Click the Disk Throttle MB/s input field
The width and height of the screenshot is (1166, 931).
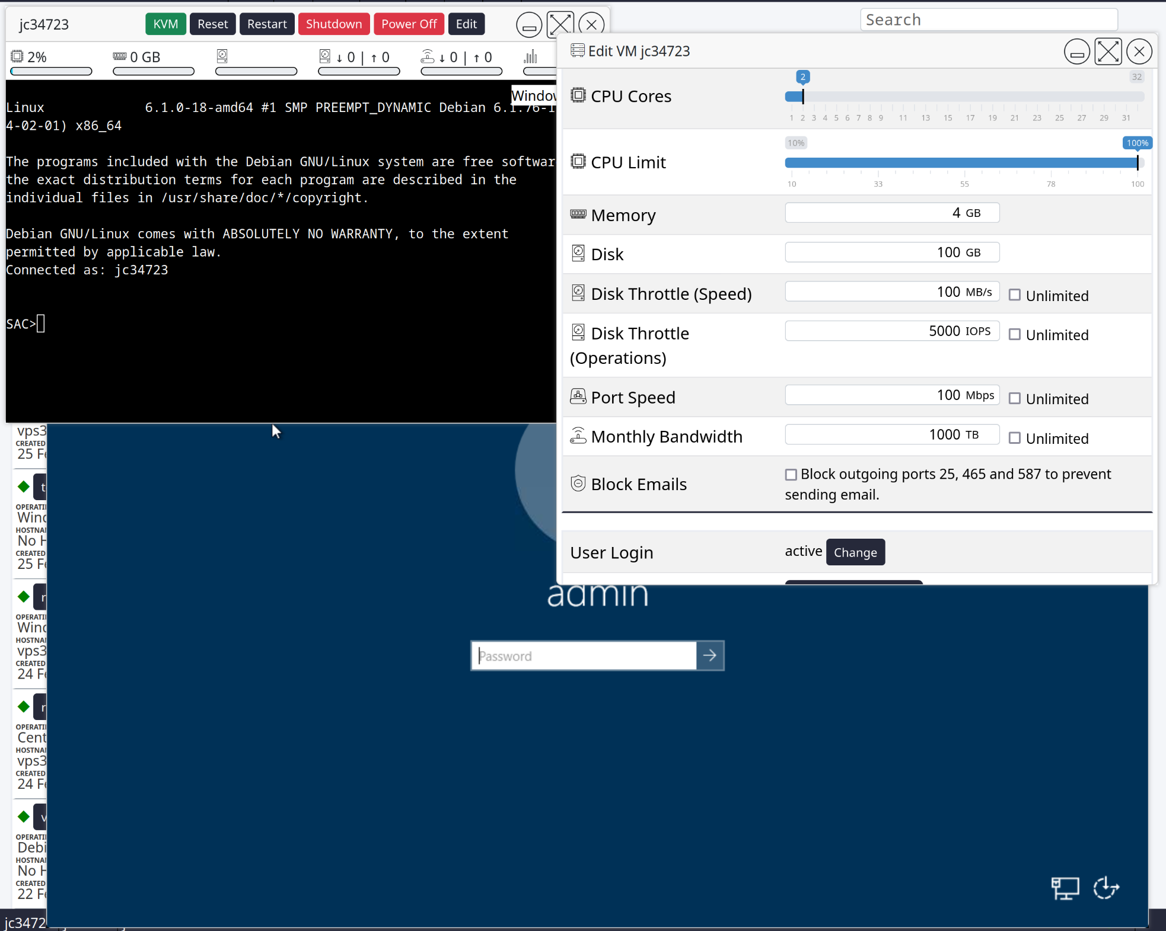(892, 292)
